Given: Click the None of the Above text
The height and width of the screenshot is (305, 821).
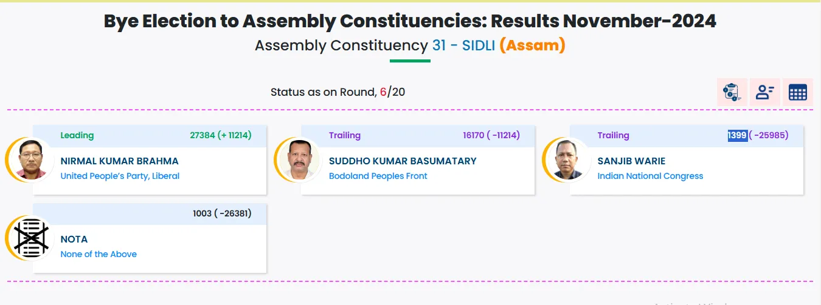Looking at the screenshot, I should [x=99, y=254].
